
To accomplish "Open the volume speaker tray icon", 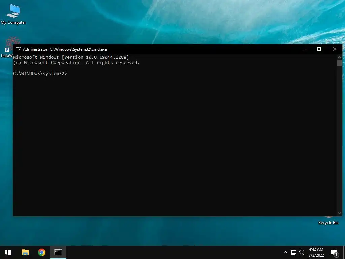I will pos(302,252).
